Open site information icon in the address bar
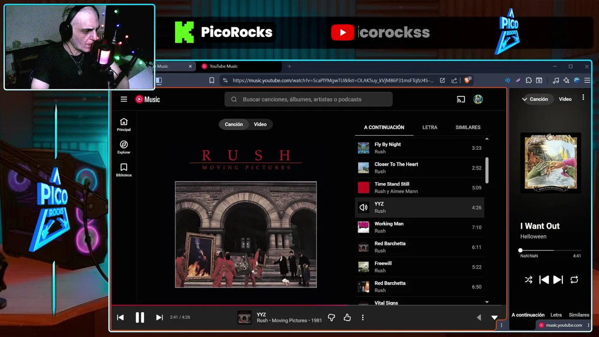Screen dimensions: 599x337 tap(225, 81)
